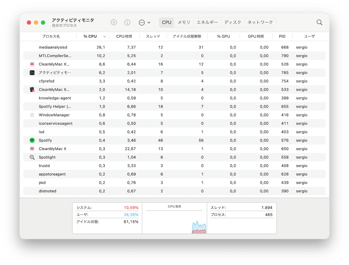Select the cfprefsd process
This screenshot has width=349, height=265.
[47, 81]
